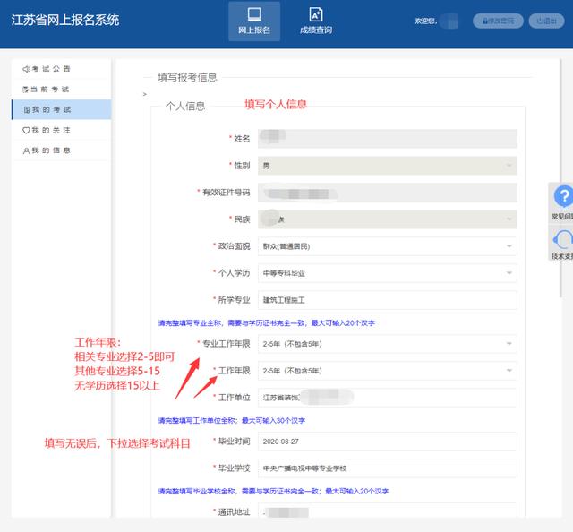Click the 通讯地址 input field
The width and height of the screenshot is (573, 532).
pyautogui.click(x=388, y=511)
